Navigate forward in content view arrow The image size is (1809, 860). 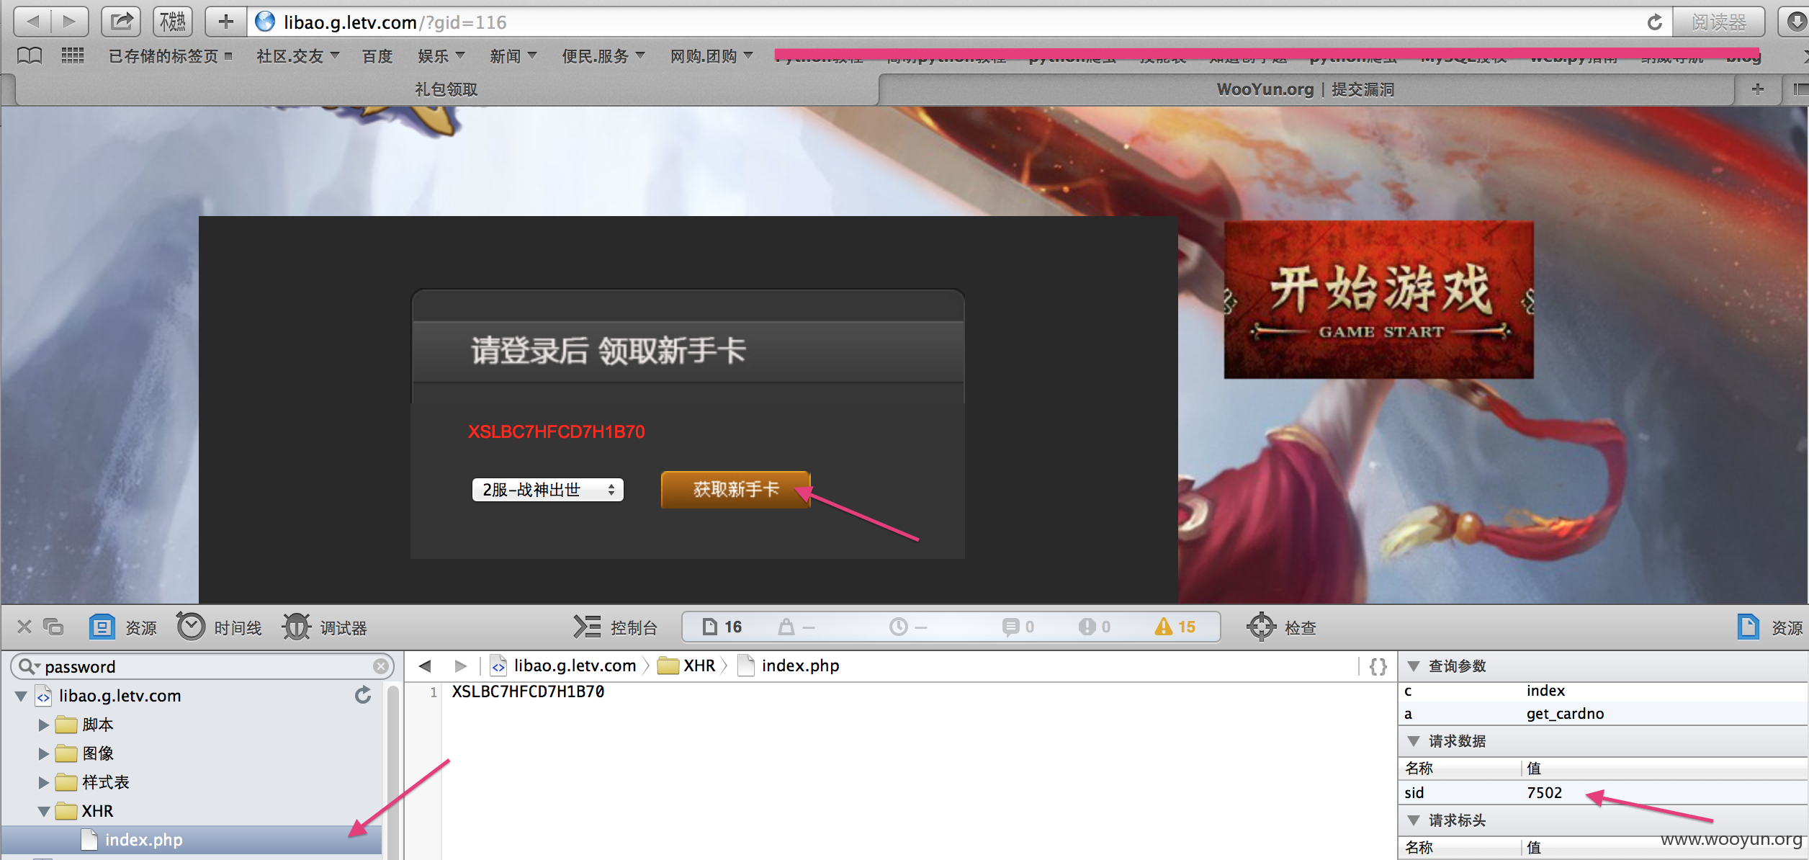[x=461, y=666]
